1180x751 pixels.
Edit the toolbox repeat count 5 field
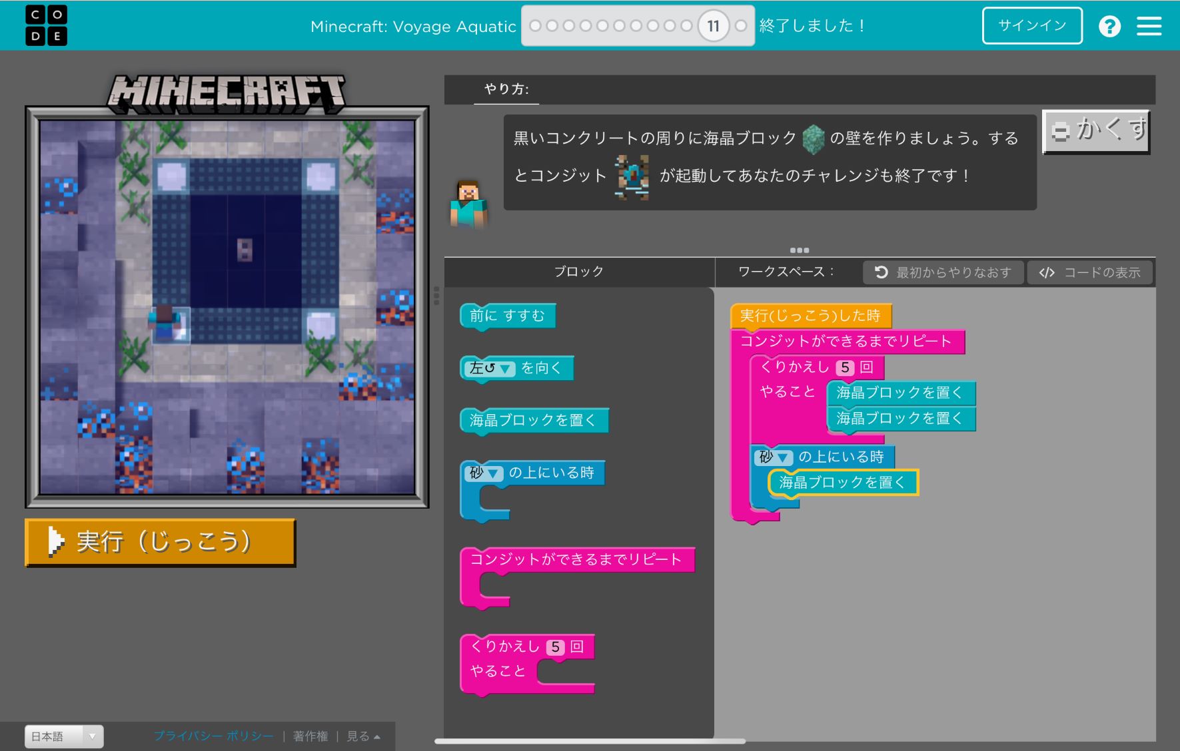(555, 647)
